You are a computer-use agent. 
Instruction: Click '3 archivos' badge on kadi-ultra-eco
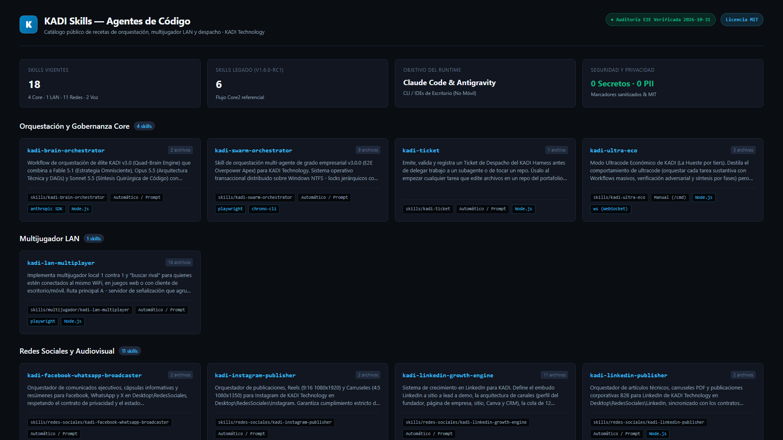coord(743,150)
